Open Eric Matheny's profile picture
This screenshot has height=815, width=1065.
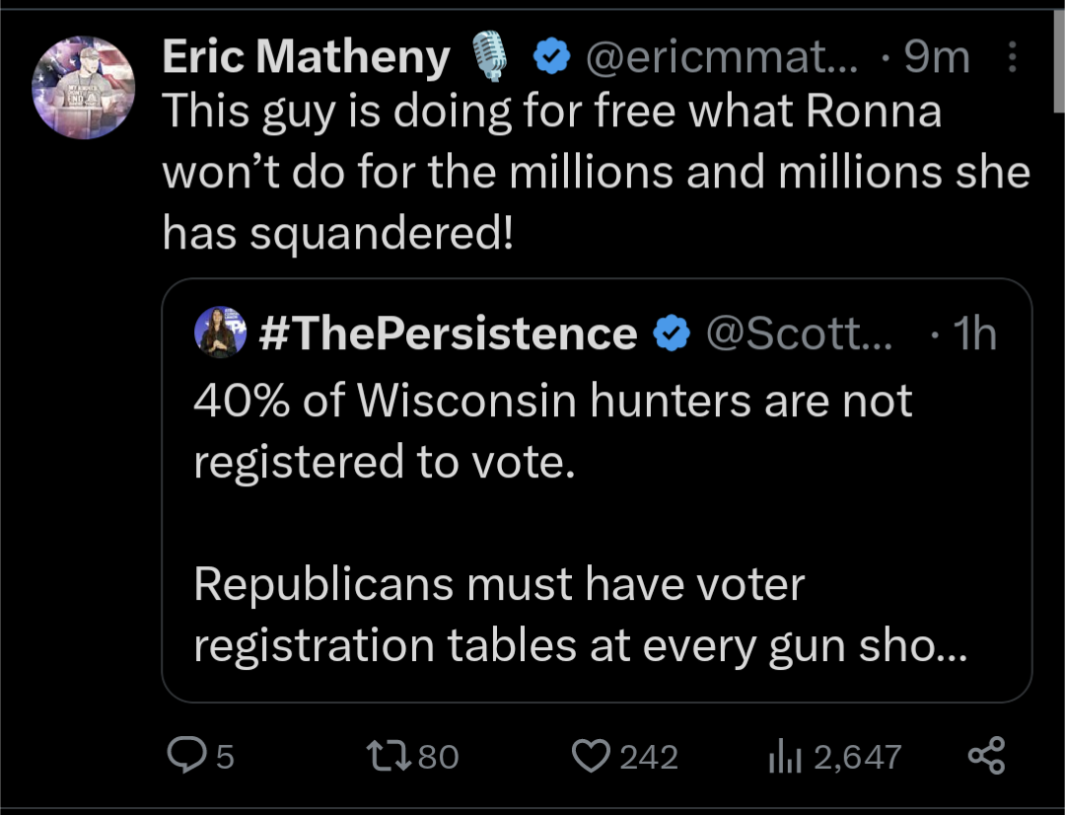click(x=83, y=88)
